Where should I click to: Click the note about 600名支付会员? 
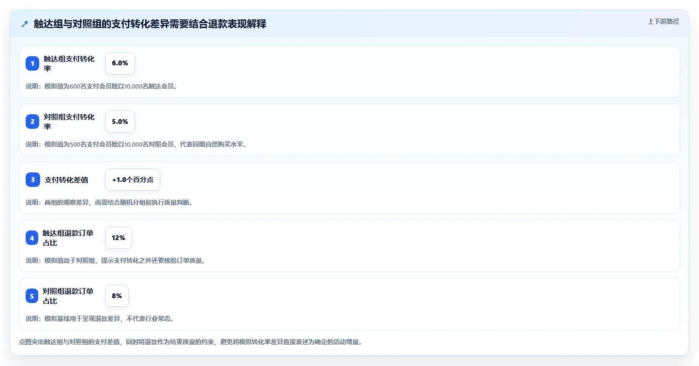[101, 86]
